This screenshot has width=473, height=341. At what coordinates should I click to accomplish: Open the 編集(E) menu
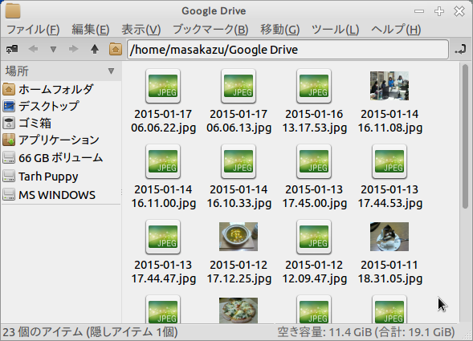pyautogui.click(x=91, y=30)
